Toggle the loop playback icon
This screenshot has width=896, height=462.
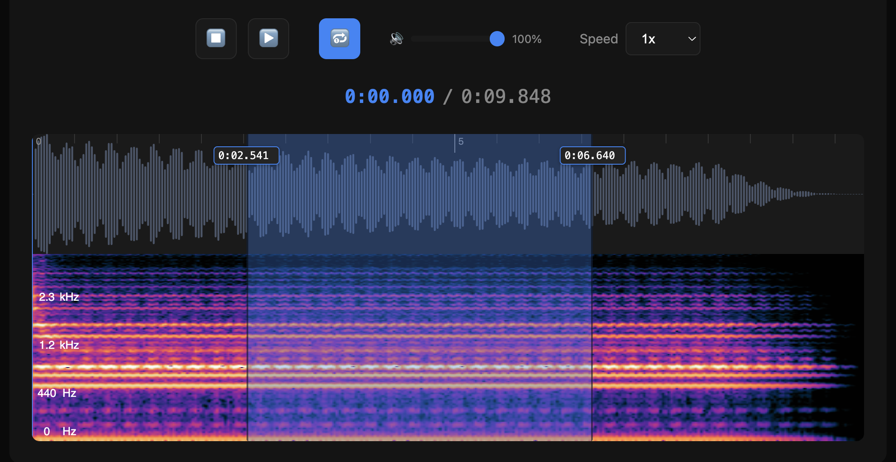pos(339,38)
